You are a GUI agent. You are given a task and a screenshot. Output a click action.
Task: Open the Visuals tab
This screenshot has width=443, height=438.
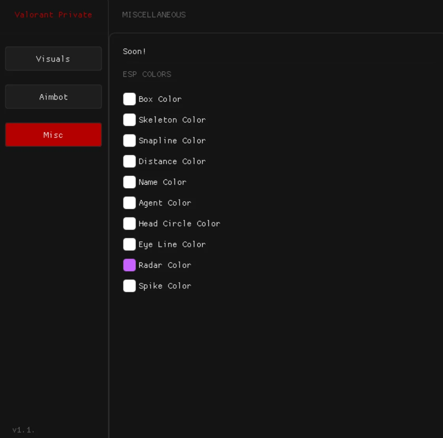(x=53, y=59)
